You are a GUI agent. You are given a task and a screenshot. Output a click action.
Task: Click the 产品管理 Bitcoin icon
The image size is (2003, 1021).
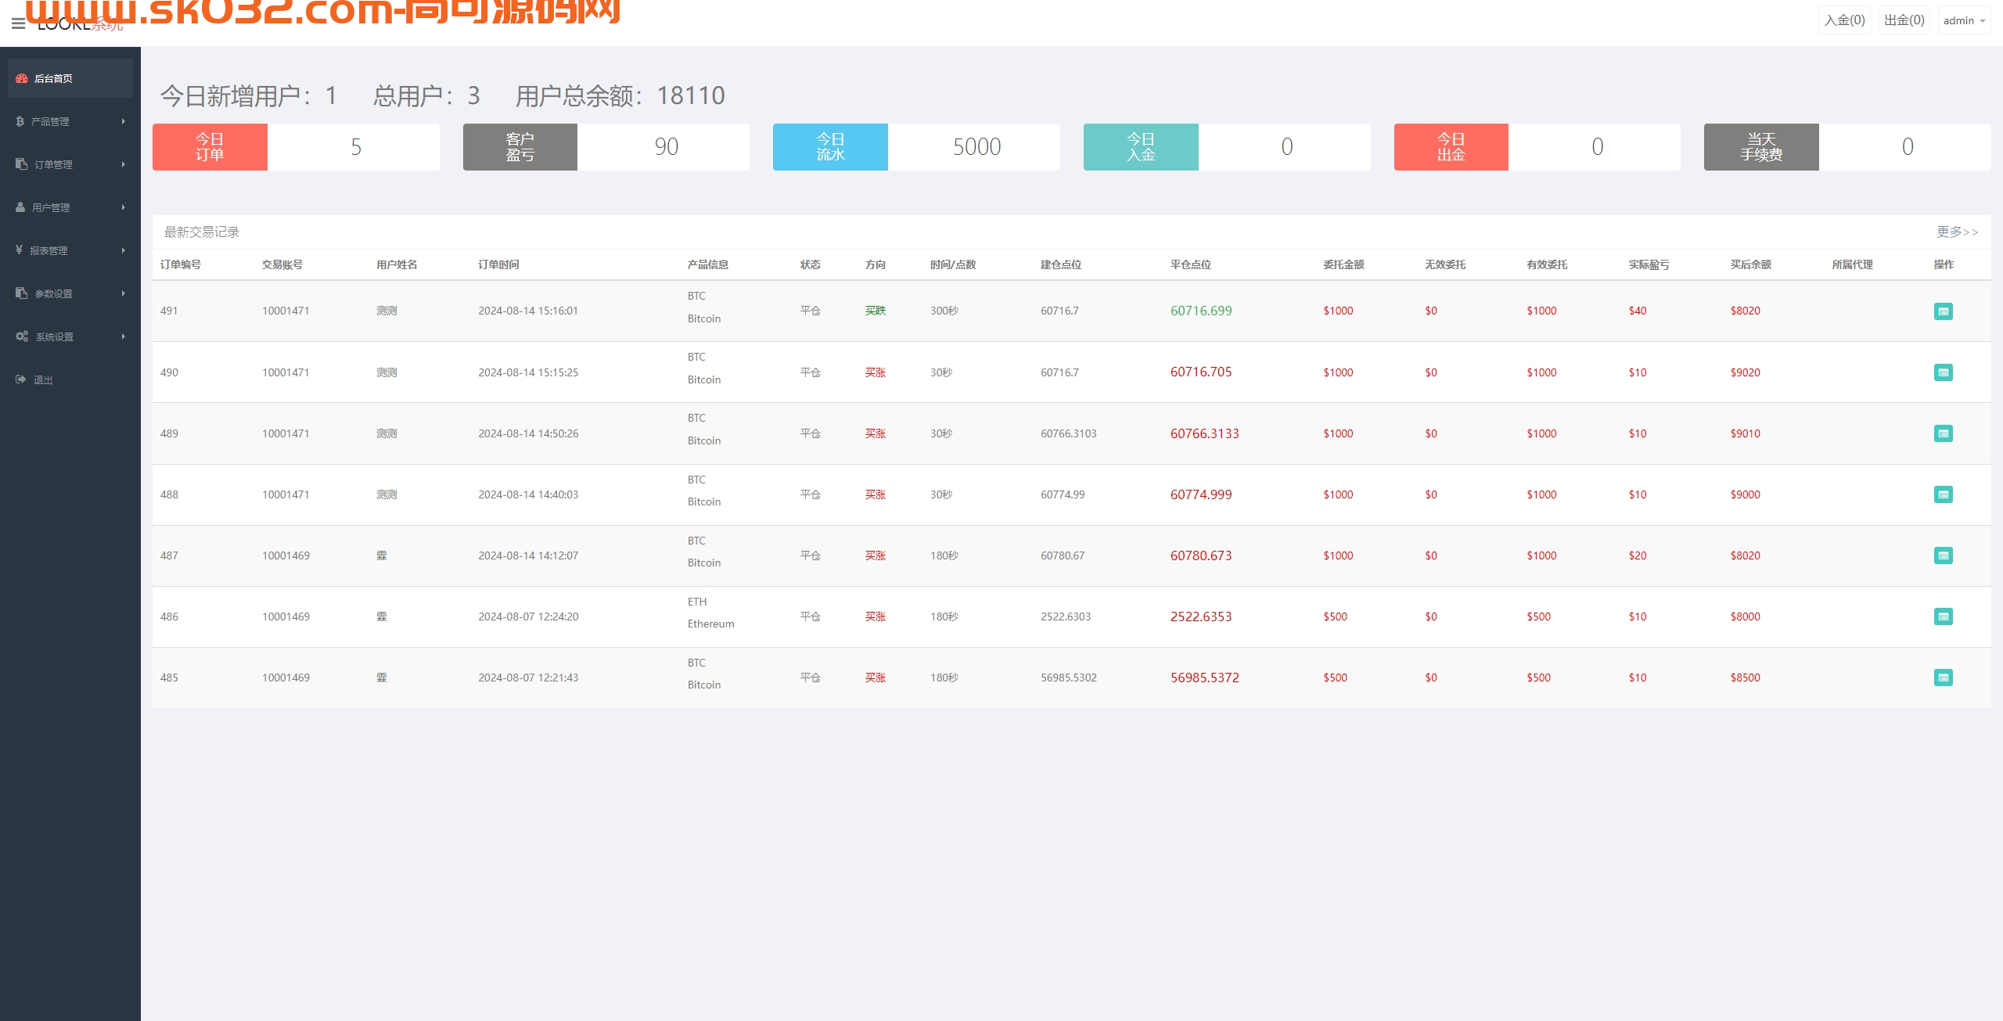point(20,121)
